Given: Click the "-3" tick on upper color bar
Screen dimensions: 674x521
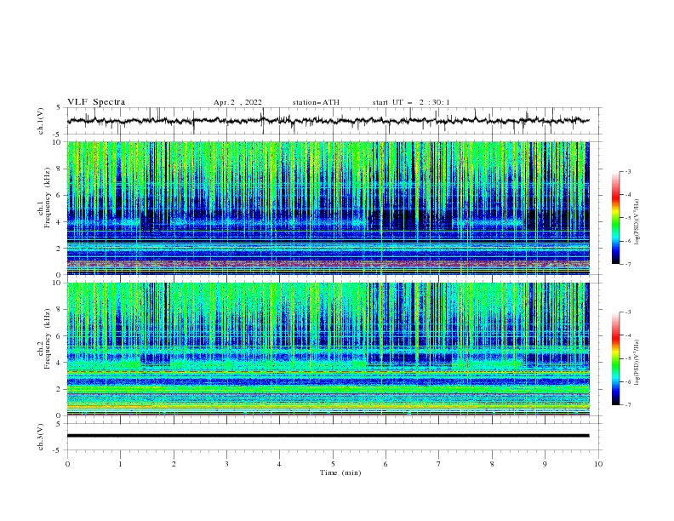Looking at the screenshot, I should pyautogui.click(x=628, y=171).
